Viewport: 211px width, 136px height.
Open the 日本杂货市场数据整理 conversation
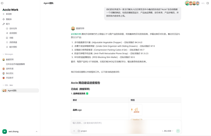(15, 64)
